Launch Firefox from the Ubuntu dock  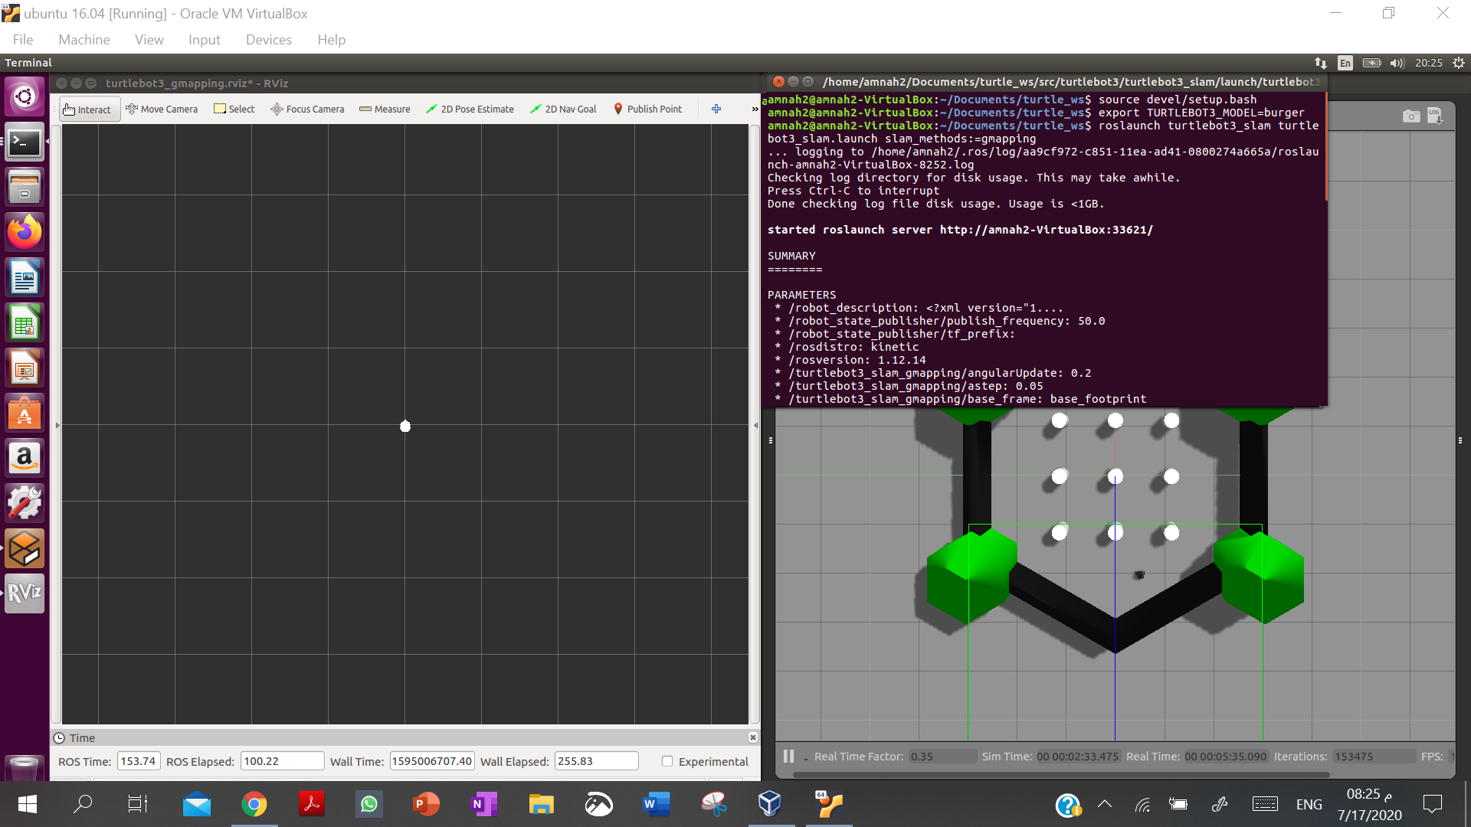24,232
